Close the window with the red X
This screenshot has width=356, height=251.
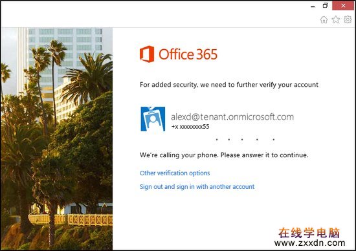343,6
